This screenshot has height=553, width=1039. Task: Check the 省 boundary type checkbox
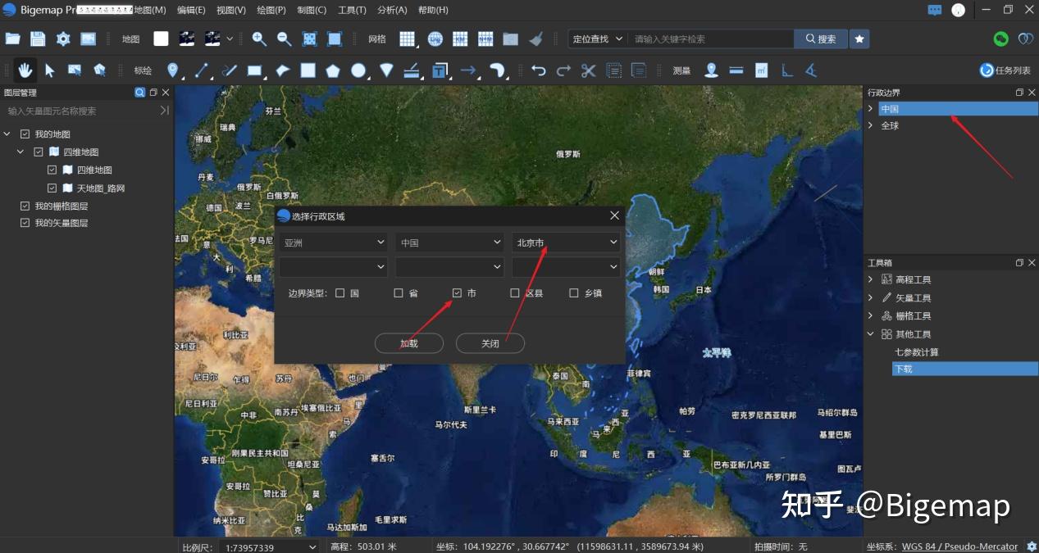coord(399,293)
